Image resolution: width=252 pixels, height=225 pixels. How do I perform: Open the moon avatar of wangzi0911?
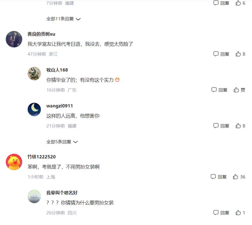[x=34, y=109]
